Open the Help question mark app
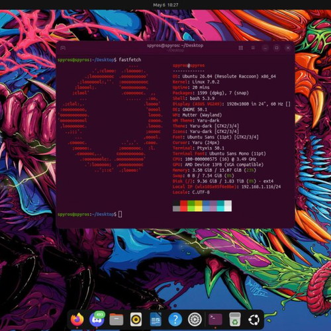Image resolution: width=331 pixels, height=331 pixels. (175, 319)
